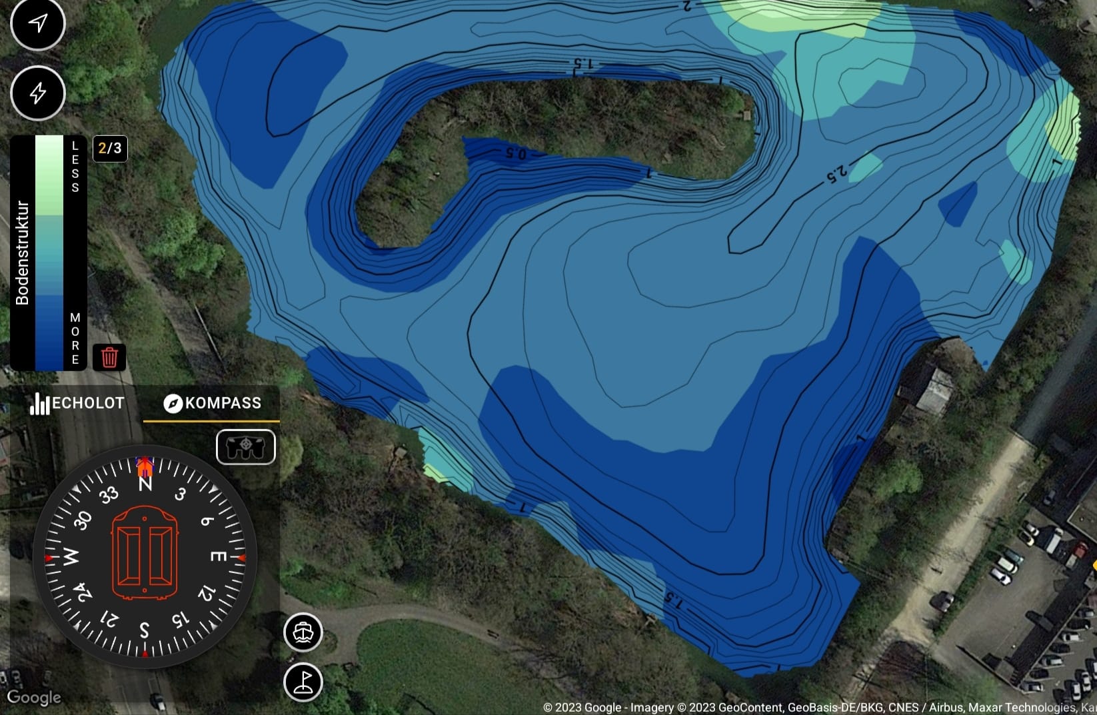Screen dimensions: 1097x715
Task: Click the compass icon beside Kompass
Action: coord(173,403)
